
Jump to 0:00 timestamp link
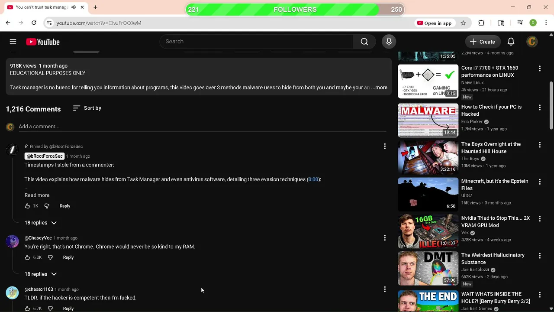tap(313, 179)
